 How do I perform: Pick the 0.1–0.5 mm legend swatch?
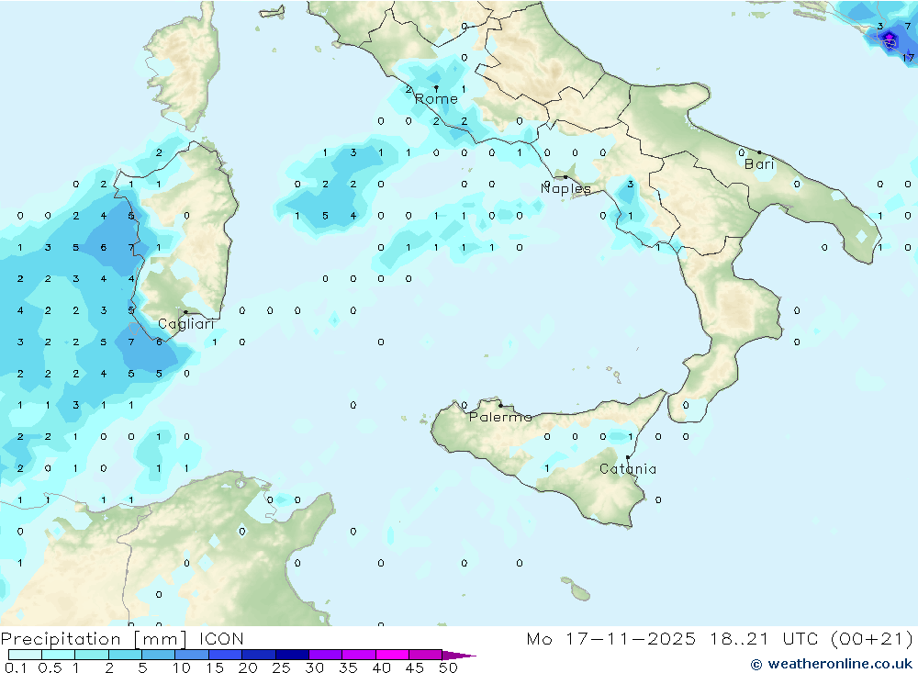point(25,655)
